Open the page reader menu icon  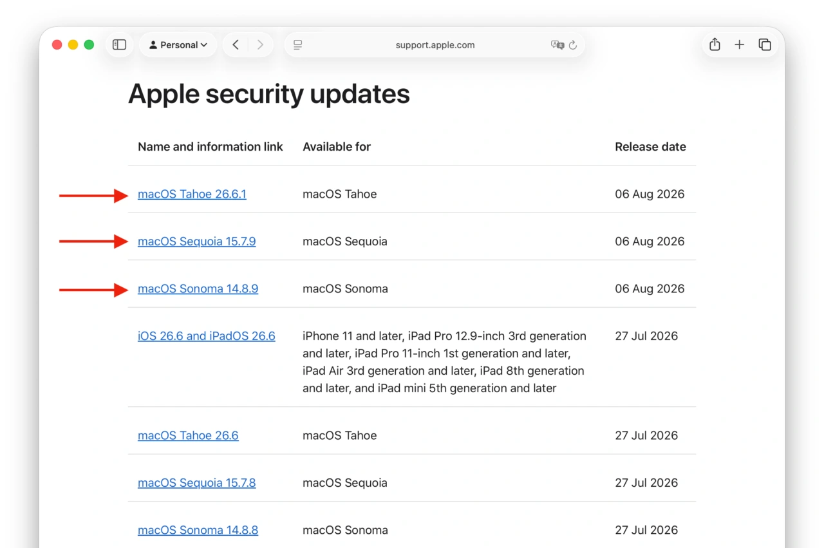pyautogui.click(x=297, y=45)
